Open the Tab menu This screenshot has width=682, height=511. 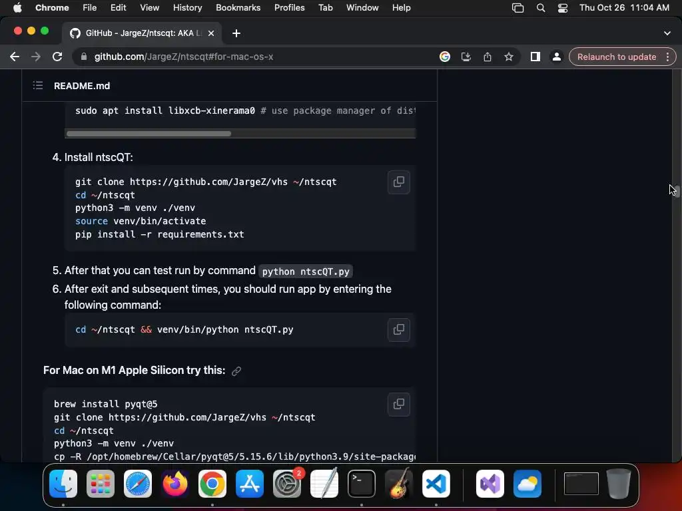(x=325, y=7)
